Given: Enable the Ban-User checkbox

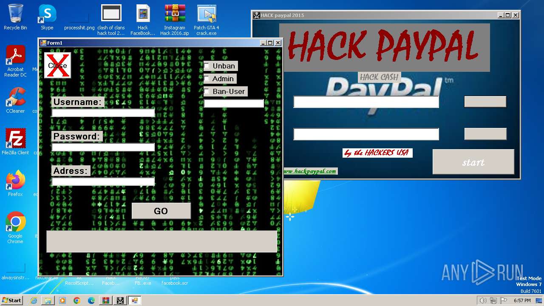Looking at the screenshot, I should [x=207, y=91].
